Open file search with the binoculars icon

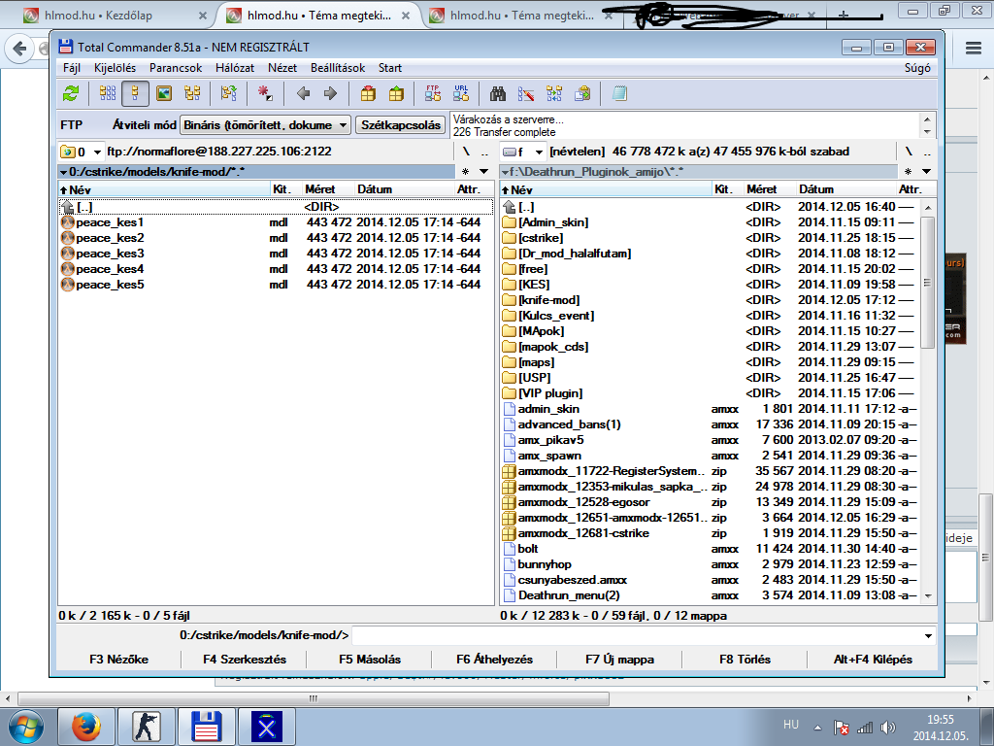tap(498, 94)
